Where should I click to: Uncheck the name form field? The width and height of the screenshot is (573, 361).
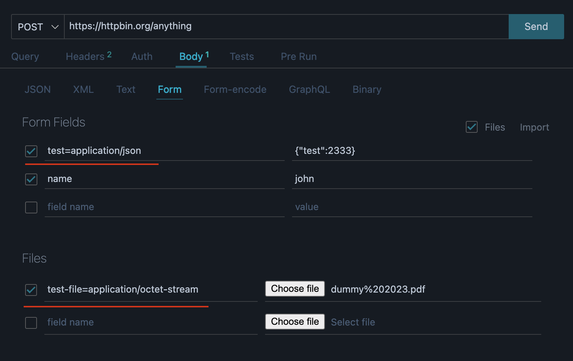coord(31,179)
